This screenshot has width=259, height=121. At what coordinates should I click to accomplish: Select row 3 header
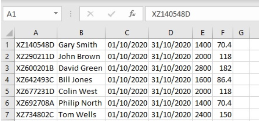click(x=7, y=68)
